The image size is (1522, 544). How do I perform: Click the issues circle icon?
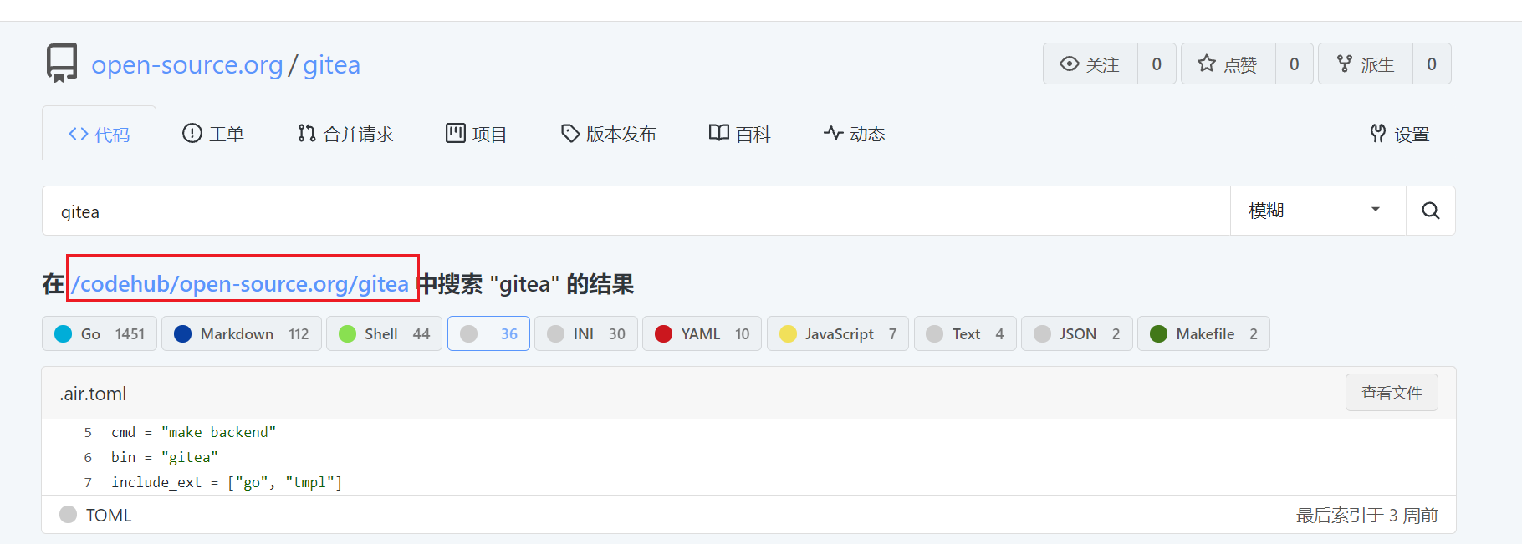pyautogui.click(x=192, y=133)
